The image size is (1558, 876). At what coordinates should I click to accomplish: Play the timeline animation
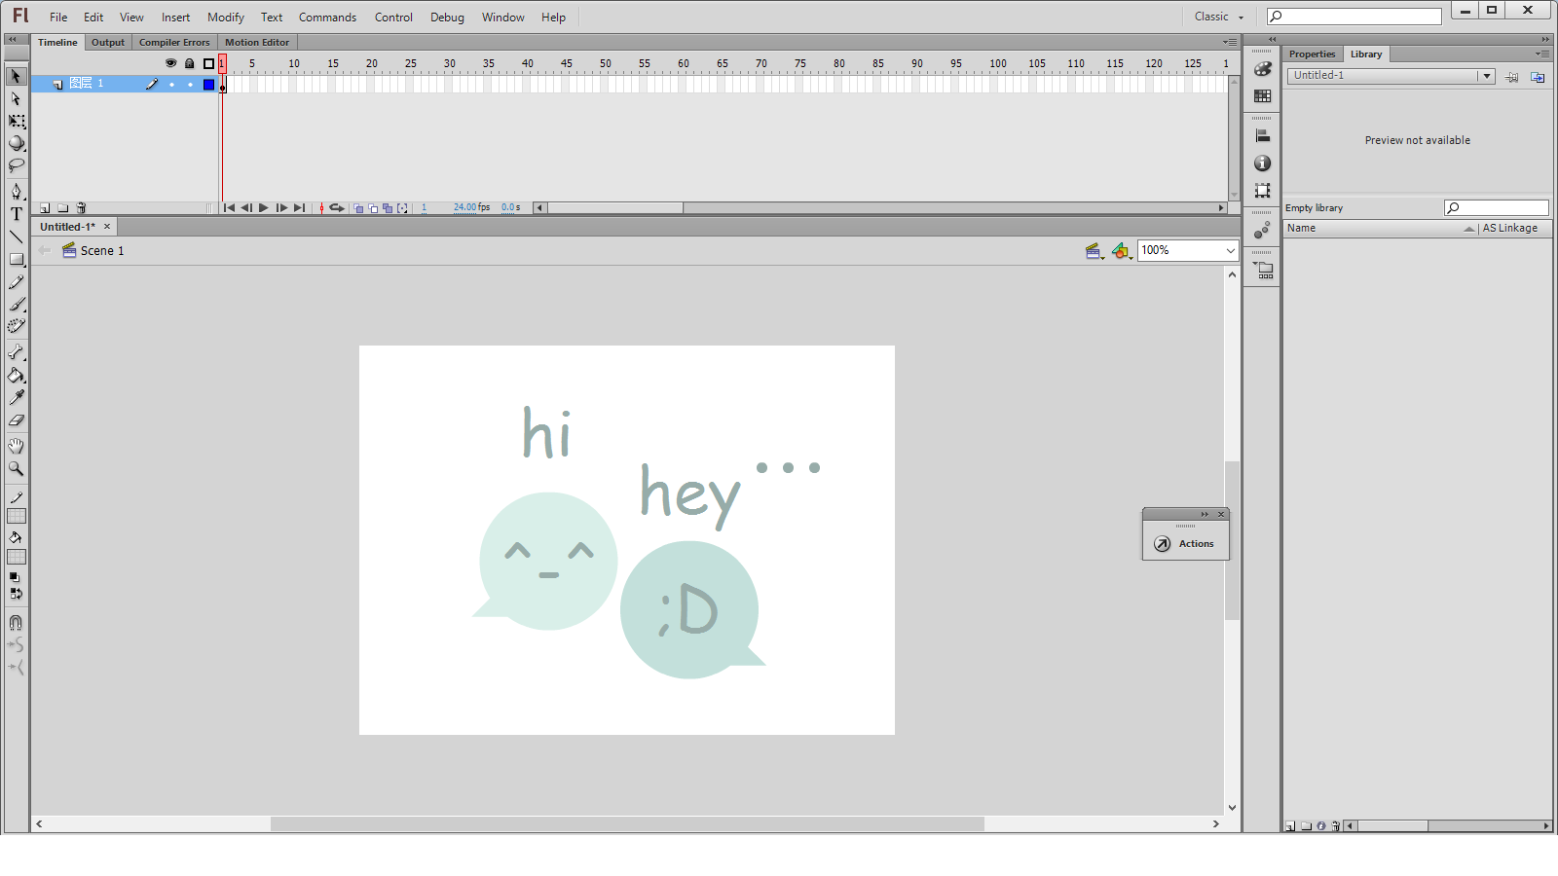(x=263, y=208)
